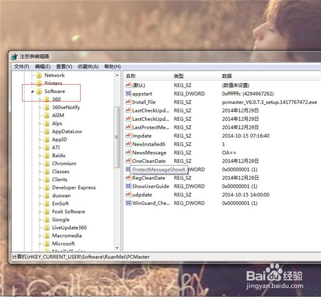Image resolution: width=321 pixels, height=297 pixels.
Task: Select the Foxit Software key
Action: (68, 212)
